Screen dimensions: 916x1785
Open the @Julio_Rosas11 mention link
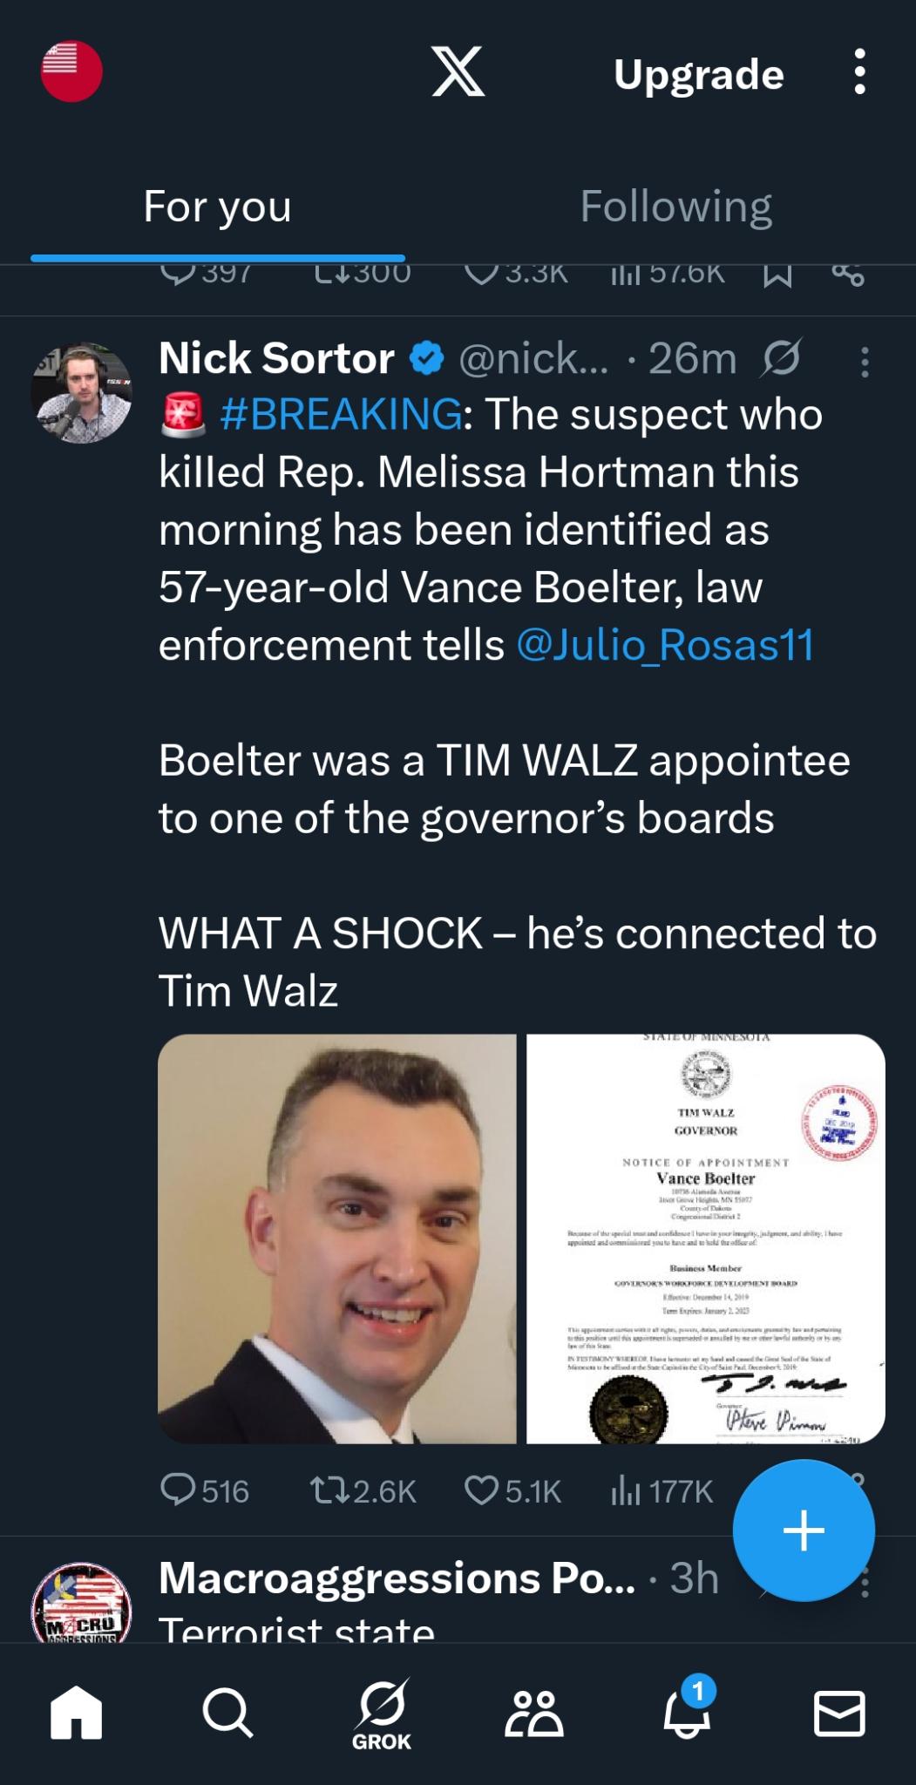(665, 645)
